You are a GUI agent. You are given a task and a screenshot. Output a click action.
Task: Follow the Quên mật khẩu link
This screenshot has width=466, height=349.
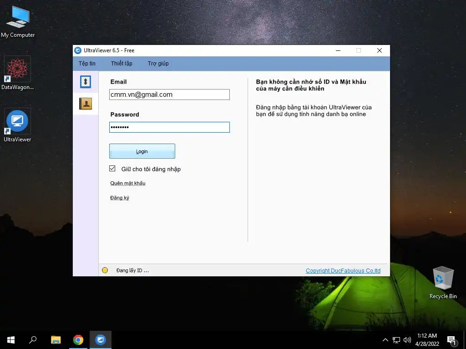point(128,183)
